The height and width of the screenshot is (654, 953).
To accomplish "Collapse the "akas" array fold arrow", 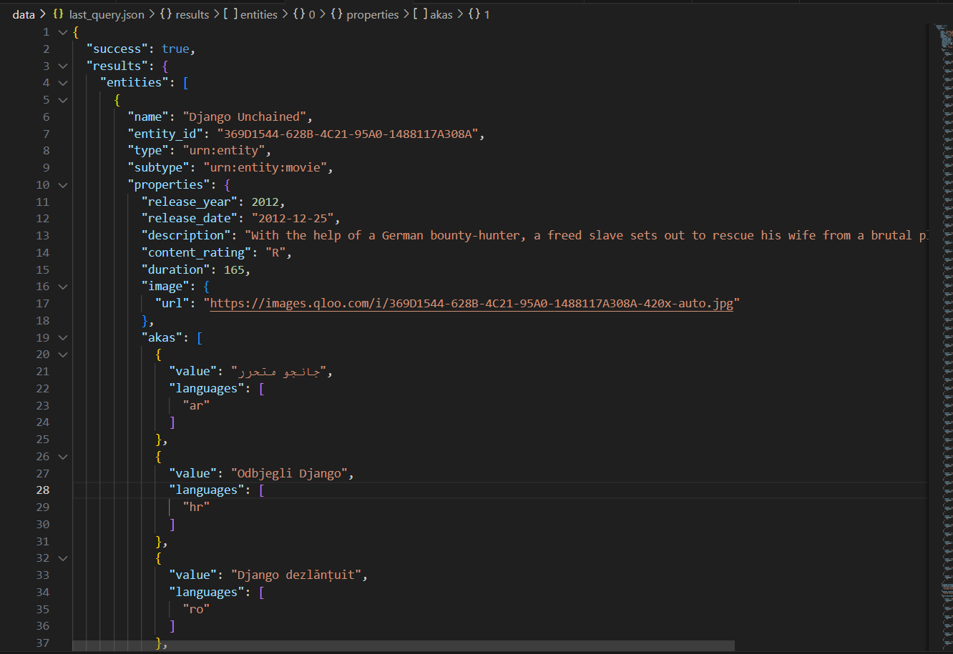I will (63, 337).
